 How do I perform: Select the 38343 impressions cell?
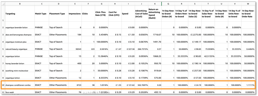(75, 49)
